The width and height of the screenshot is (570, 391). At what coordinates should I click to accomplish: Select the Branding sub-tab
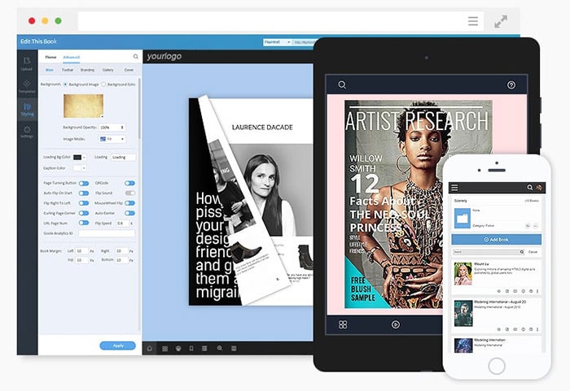coord(87,70)
